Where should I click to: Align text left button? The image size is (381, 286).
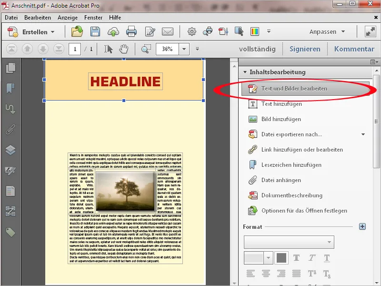click(251, 273)
